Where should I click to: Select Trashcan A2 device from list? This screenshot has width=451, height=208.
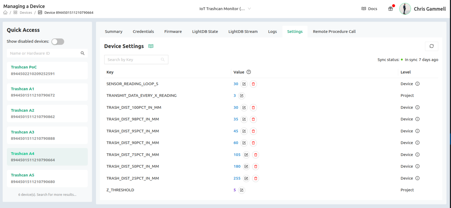tap(47, 113)
